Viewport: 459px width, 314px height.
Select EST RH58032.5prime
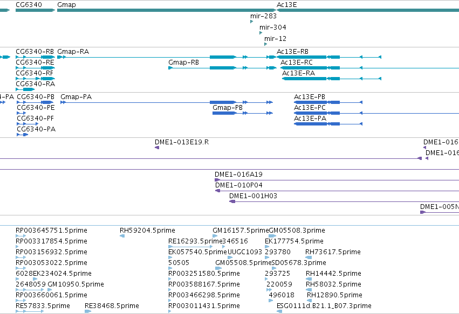[x=333, y=285]
